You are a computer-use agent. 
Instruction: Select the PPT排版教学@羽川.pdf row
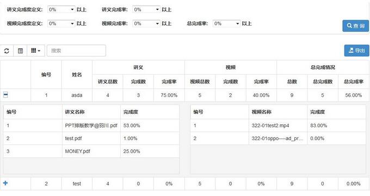[x=91, y=125]
